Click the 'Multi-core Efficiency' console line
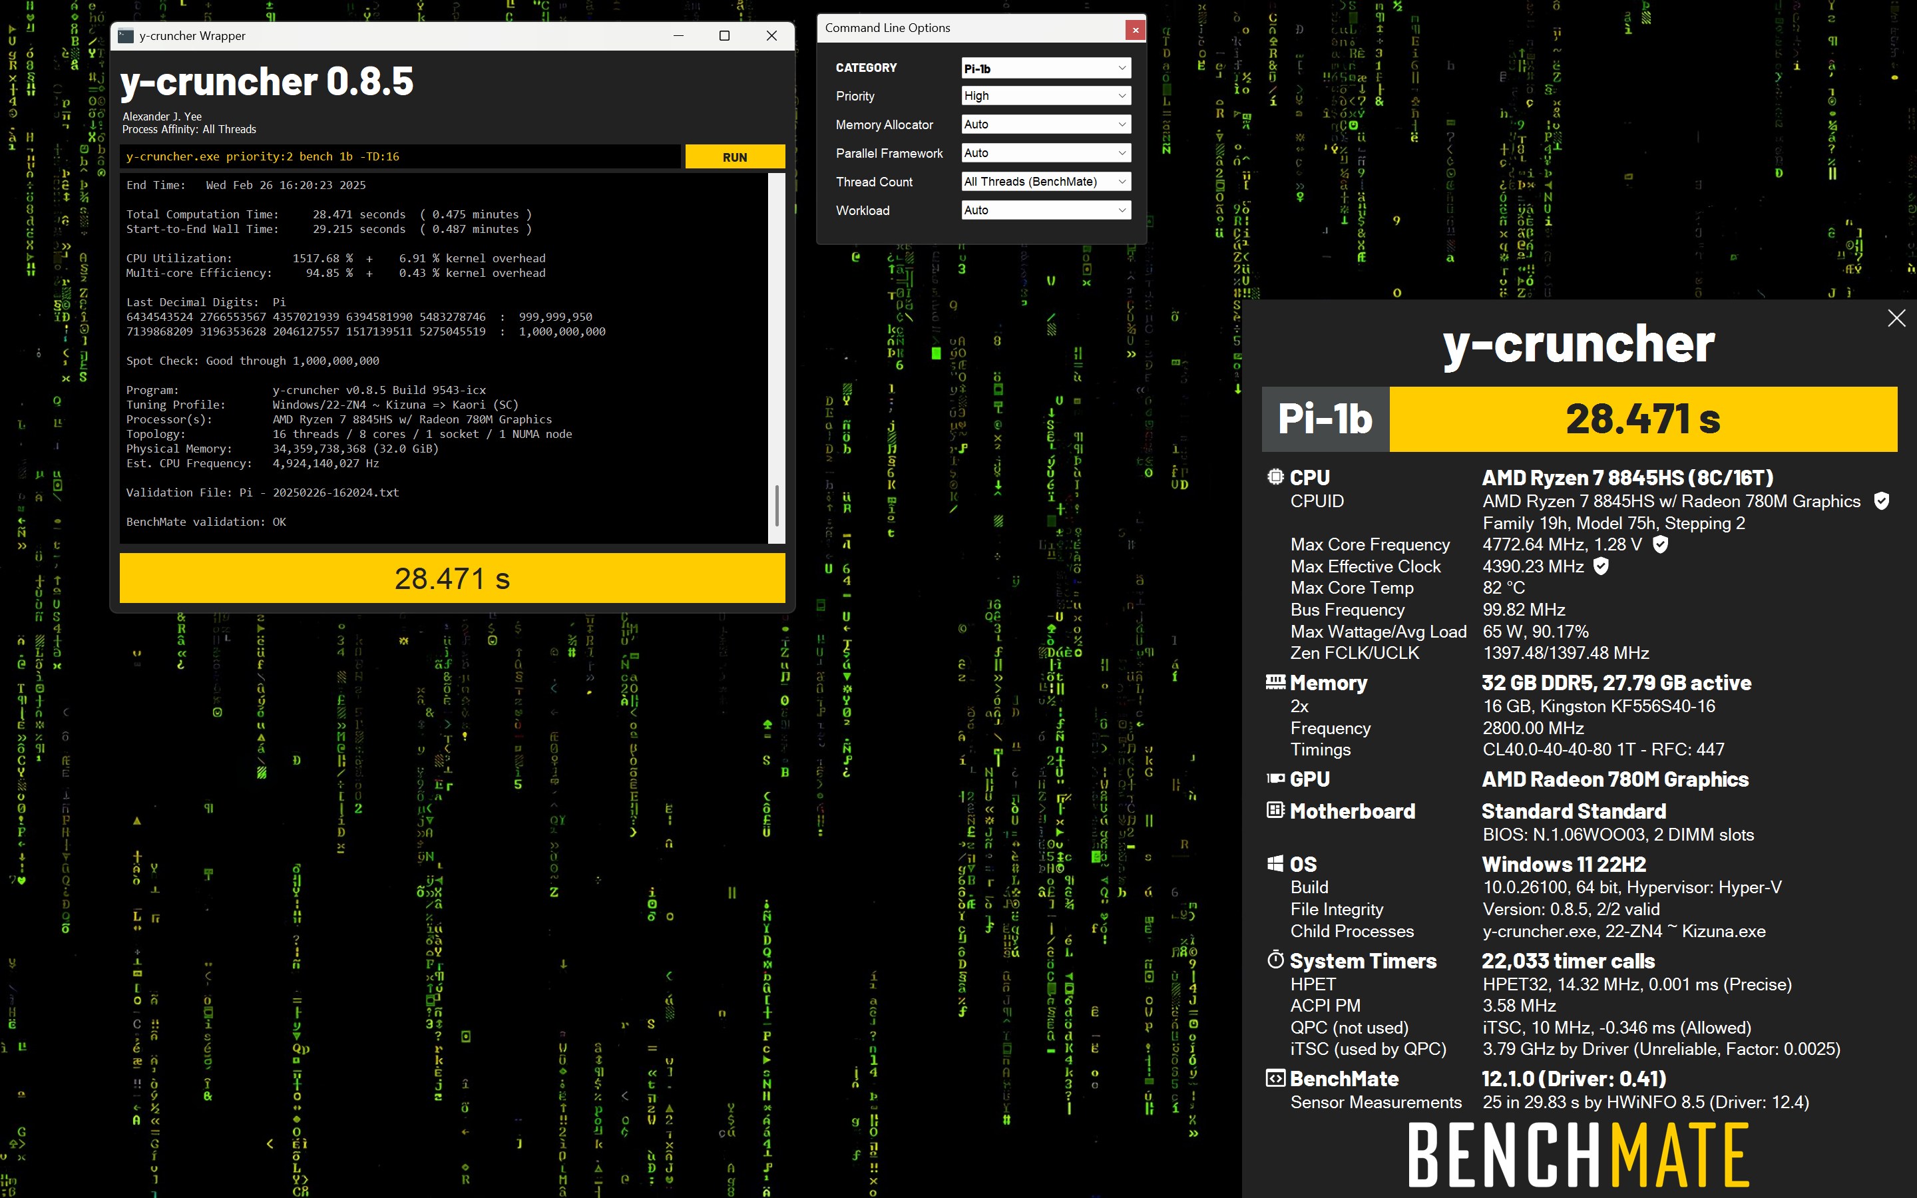The width and height of the screenshot is (1917, 1198). [x=336, y=274]
